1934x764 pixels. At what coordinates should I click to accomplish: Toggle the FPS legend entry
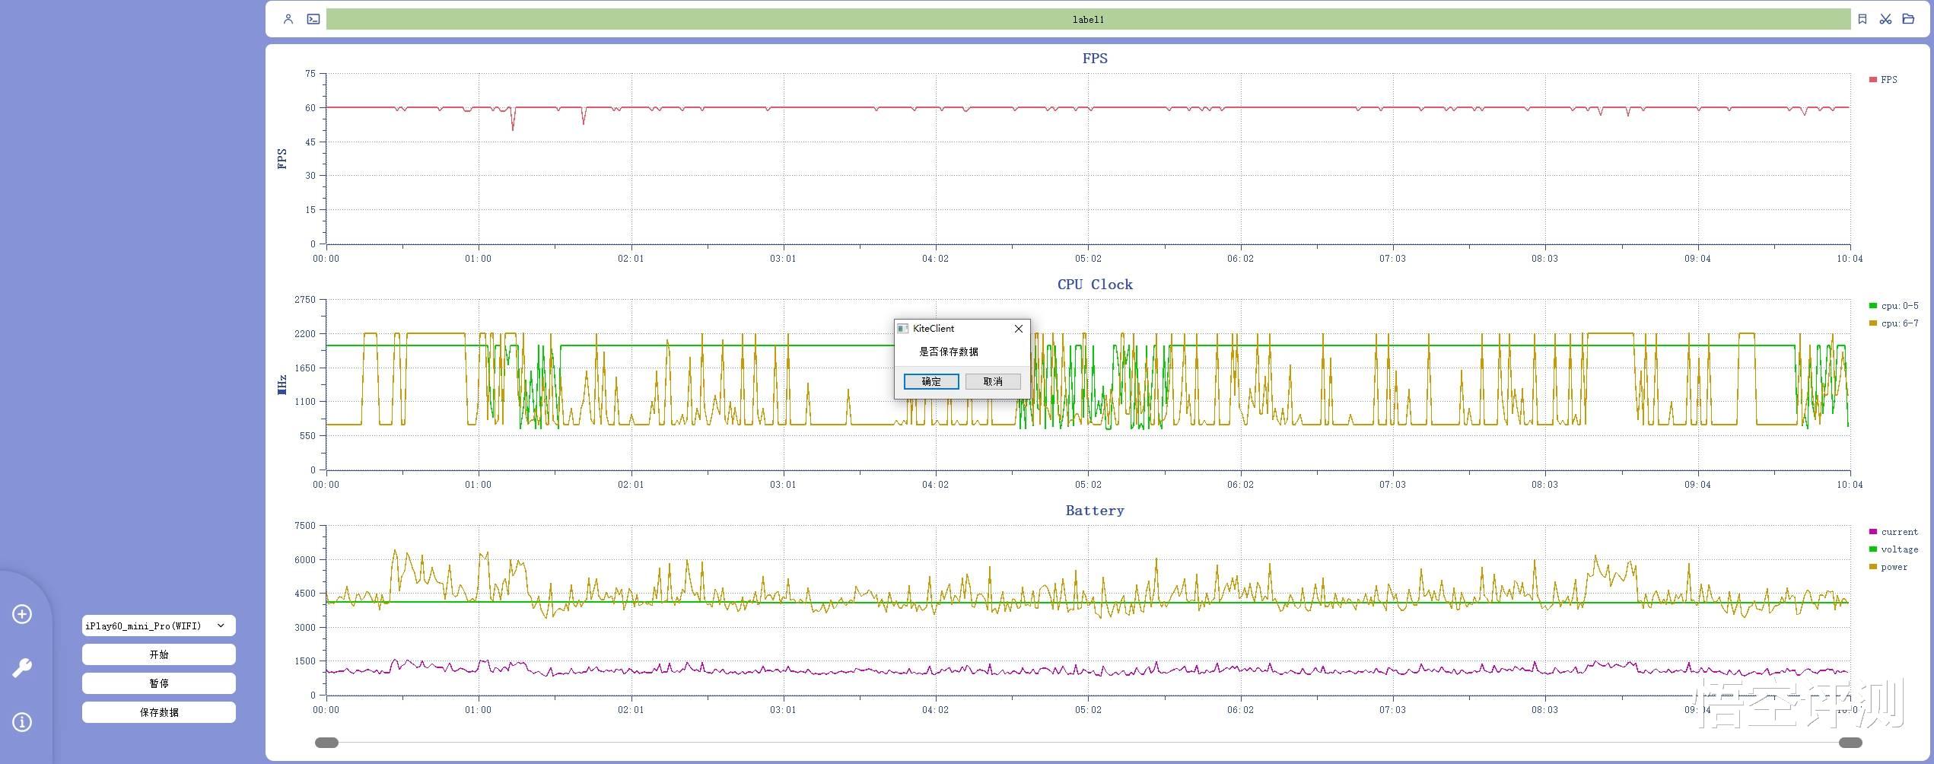tap(1883, 80)
